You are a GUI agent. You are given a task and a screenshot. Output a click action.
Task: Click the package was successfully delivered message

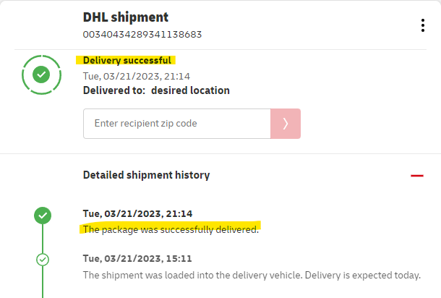point(171,229)
